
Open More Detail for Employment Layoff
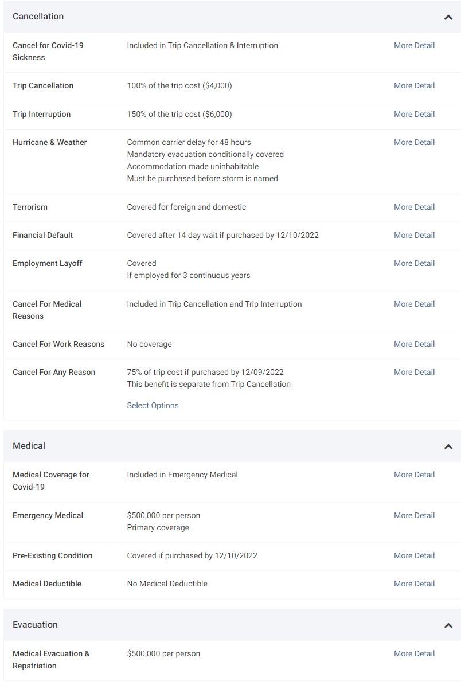pos(414,263)
